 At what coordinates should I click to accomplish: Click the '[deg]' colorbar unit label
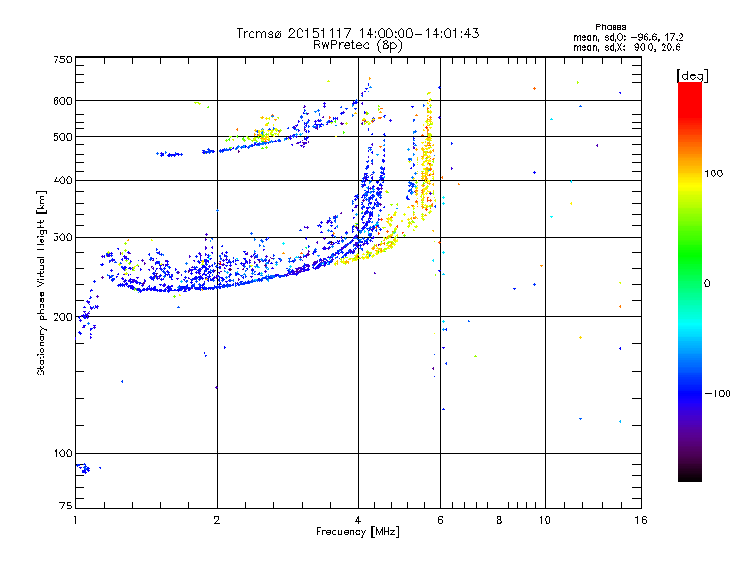point(692,75)
